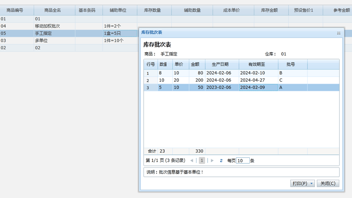Click the 批号 column header

(x=291, y=64)
